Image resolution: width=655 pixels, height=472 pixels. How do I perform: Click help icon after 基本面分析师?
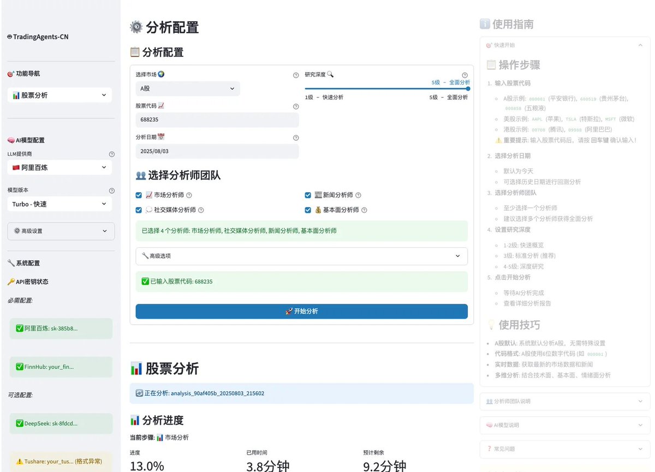click(365, 210)
